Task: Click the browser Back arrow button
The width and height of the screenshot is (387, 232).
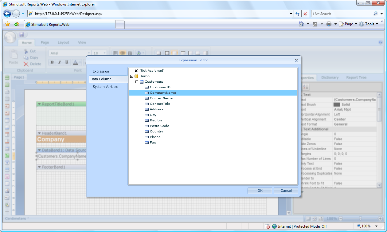Action: tap(7, 14)
